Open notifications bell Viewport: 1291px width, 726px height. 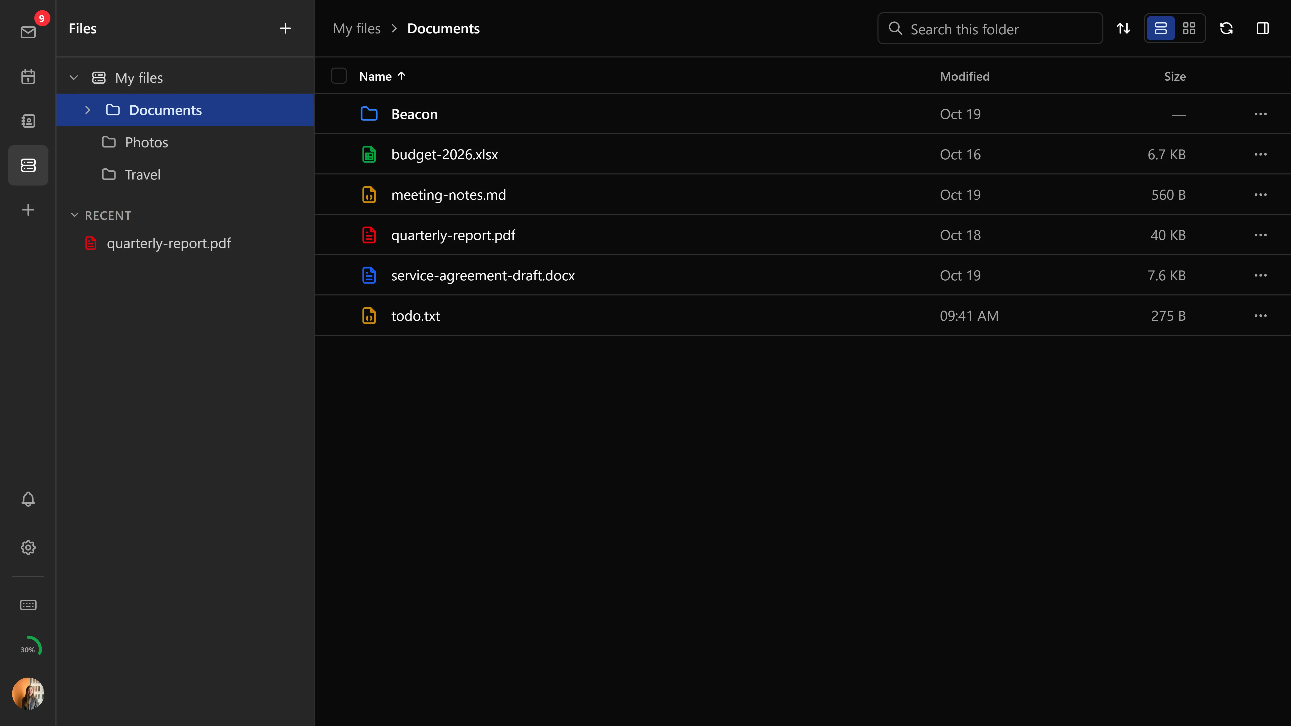pos(28,499)
